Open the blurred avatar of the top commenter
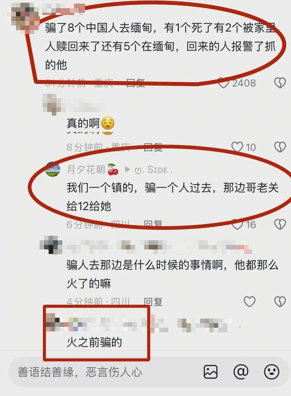This screenshot has width=291, height=396. coord(26,18)
